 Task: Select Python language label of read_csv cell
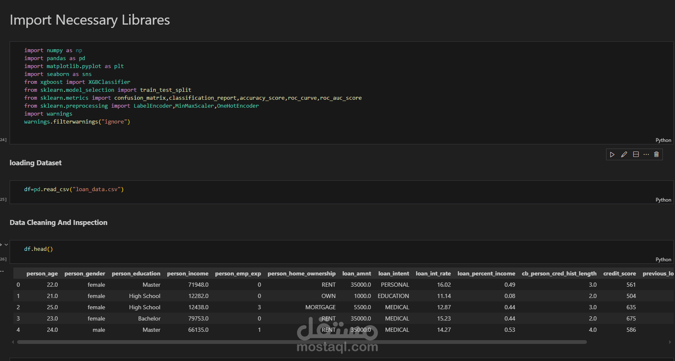pyautogui.click(x=663, y=200)
